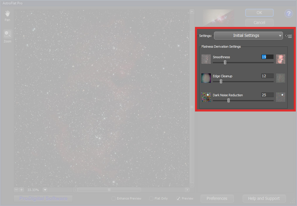The width and height of the screenshot is (297, 206).
Task: Click the Edge Cleanup slider handle
Action: point(221,81)
